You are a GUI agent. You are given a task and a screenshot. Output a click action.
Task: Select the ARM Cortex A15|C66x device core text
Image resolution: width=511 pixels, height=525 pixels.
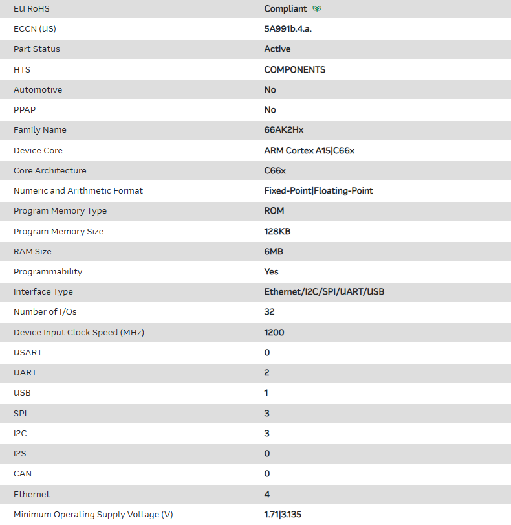pyautogui.click(x=309, y=151)
